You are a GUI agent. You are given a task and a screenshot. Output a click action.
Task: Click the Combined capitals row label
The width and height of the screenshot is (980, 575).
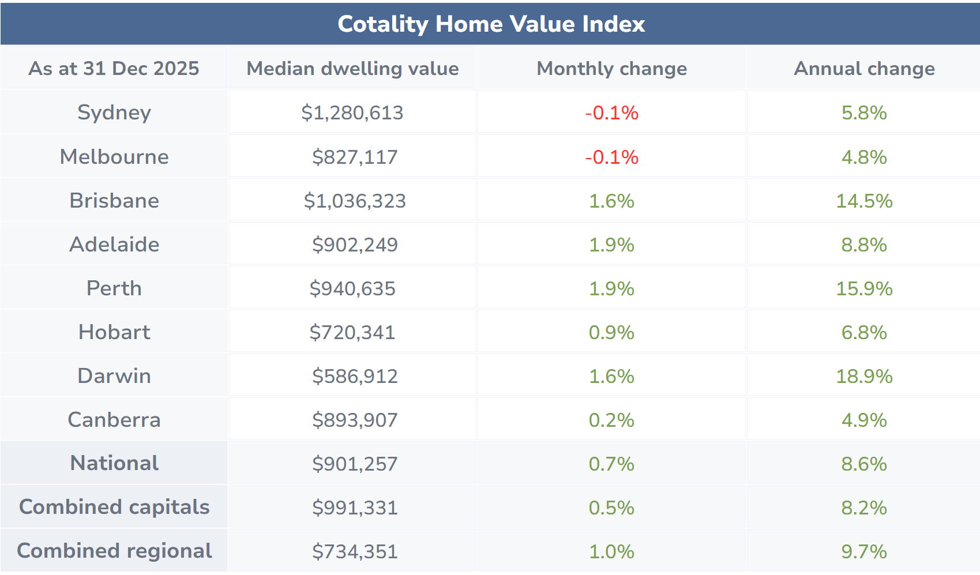point(114,507)
